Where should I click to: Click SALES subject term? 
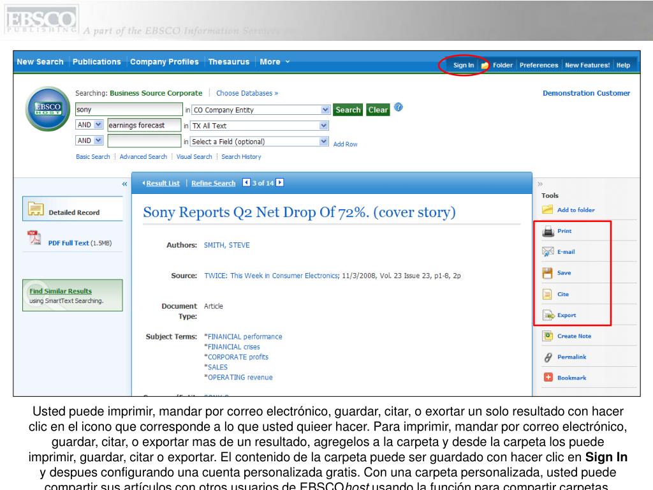pos(217,367)
